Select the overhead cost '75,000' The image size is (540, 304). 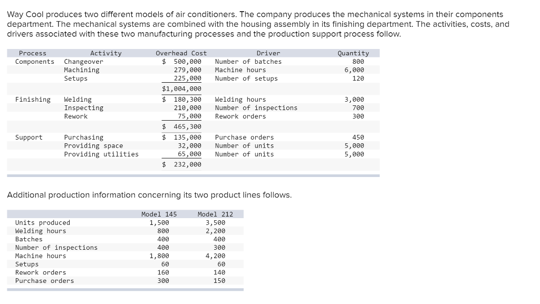pyautogui.click(x=189, y=116)
